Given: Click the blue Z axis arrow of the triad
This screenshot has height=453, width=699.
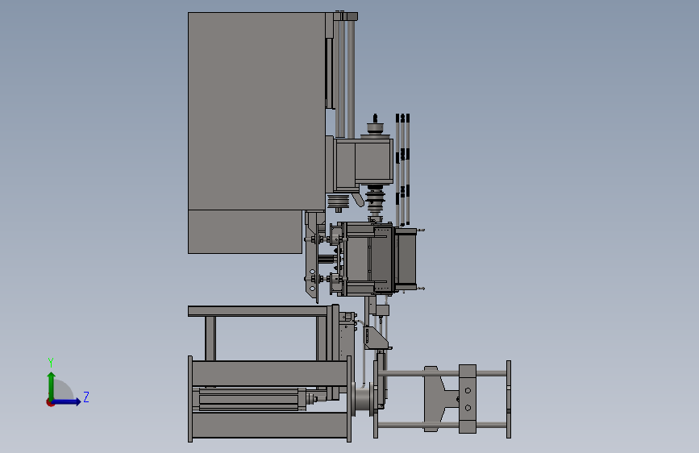Looking at the screenshot, I should (67, 401).
